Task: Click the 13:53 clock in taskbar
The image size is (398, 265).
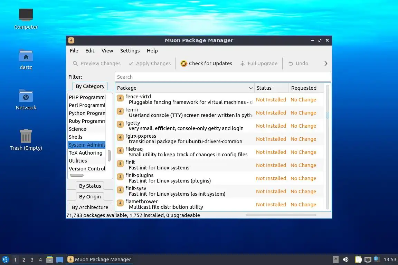Action: [x=390, y=259]
